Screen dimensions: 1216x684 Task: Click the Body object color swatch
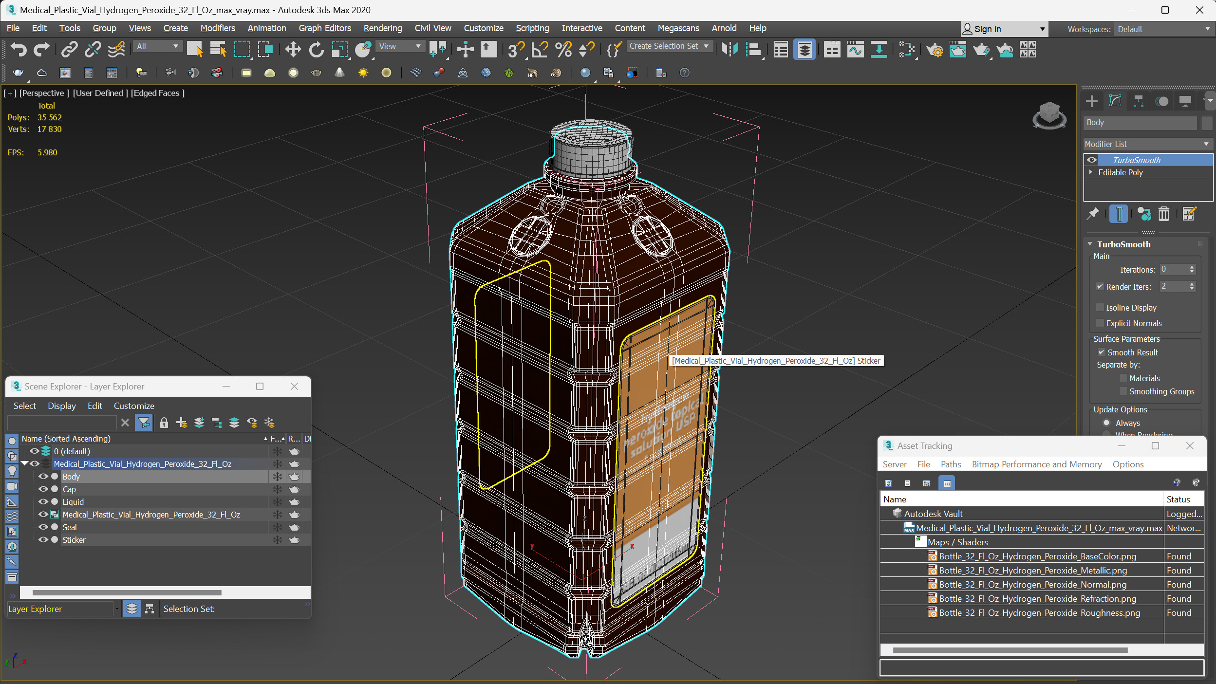[1206, 123]
